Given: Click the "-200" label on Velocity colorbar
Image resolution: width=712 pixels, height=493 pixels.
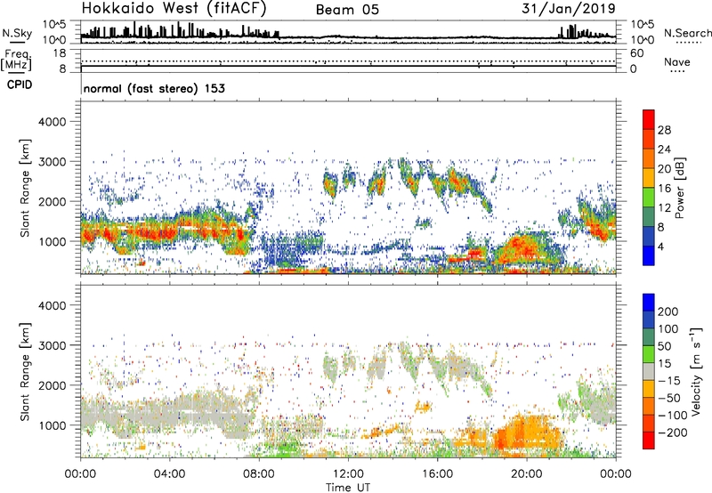Looking at the screenshot, I should [673, 432].
